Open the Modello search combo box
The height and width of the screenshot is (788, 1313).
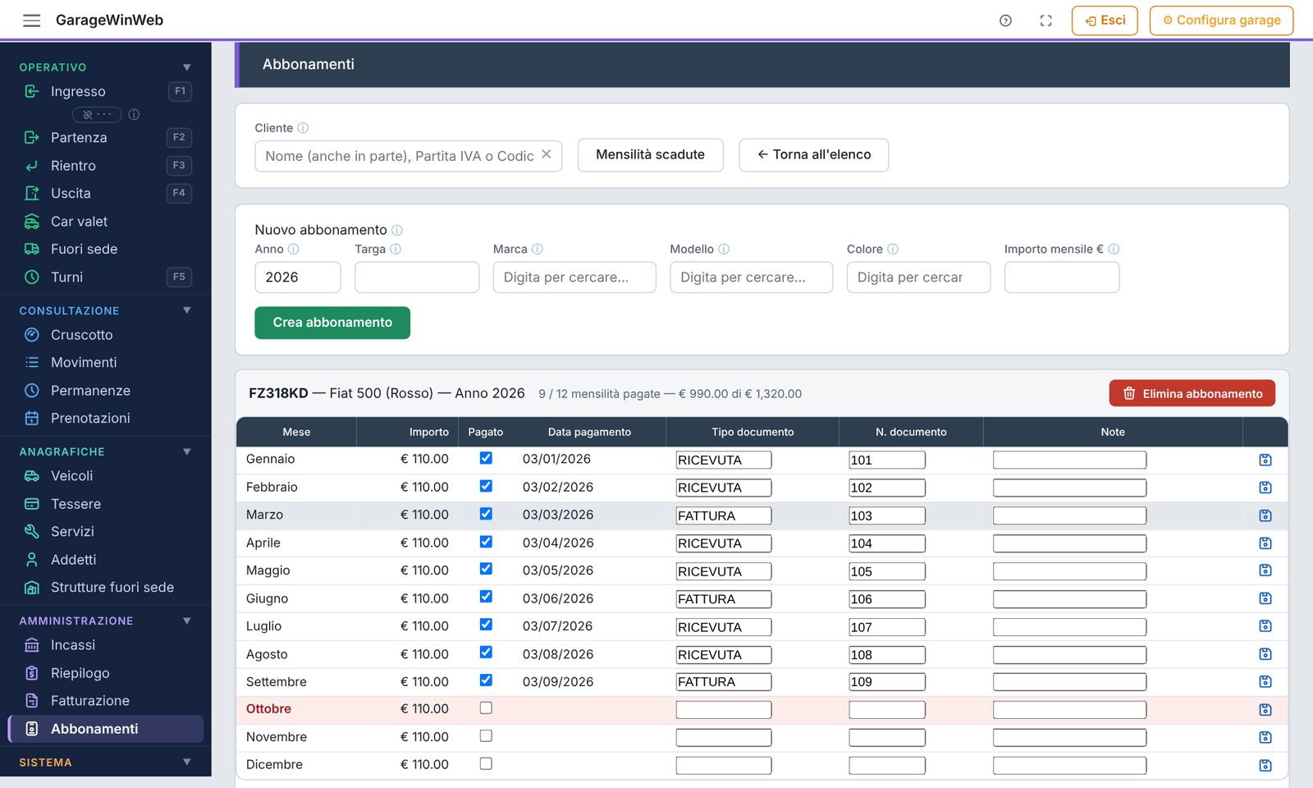point(751,277)
